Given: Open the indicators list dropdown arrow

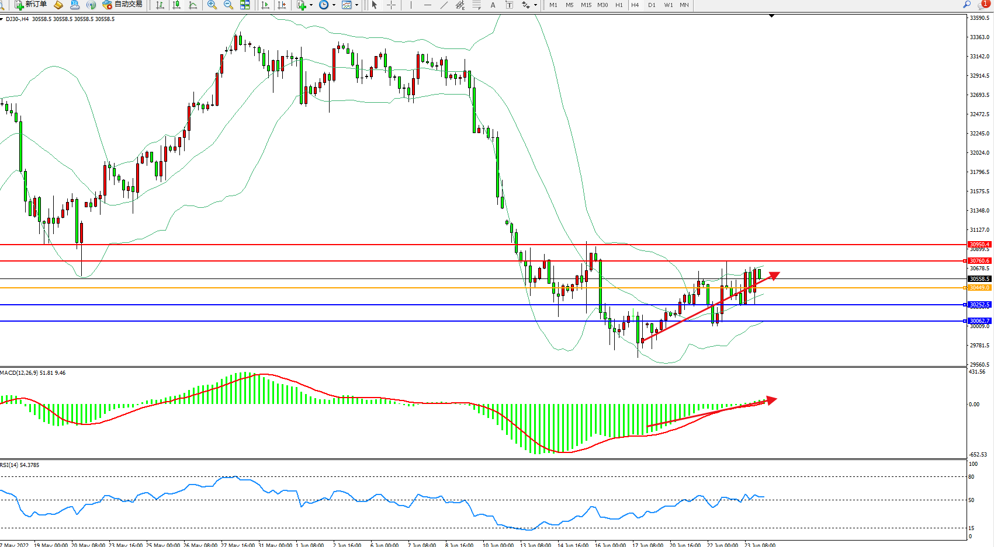Looking at the screenshot, I should [x=311, y=5].
